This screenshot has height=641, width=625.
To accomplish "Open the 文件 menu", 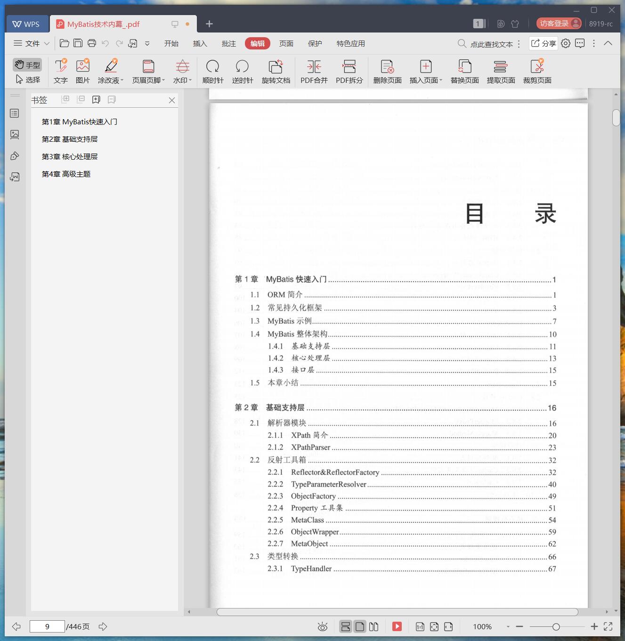I will click(x=32, y=43).
